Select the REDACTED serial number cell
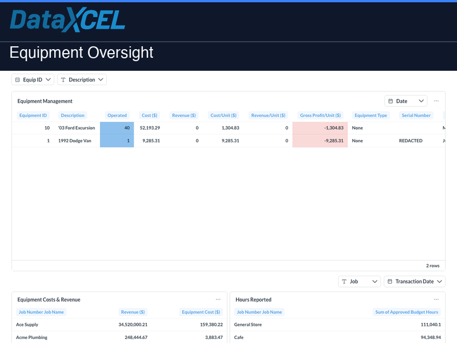The height and width of the screenshot is (343, 457). tap(410, 141)
